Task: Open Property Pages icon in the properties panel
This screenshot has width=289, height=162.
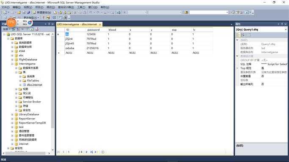Action: point(249,35)
